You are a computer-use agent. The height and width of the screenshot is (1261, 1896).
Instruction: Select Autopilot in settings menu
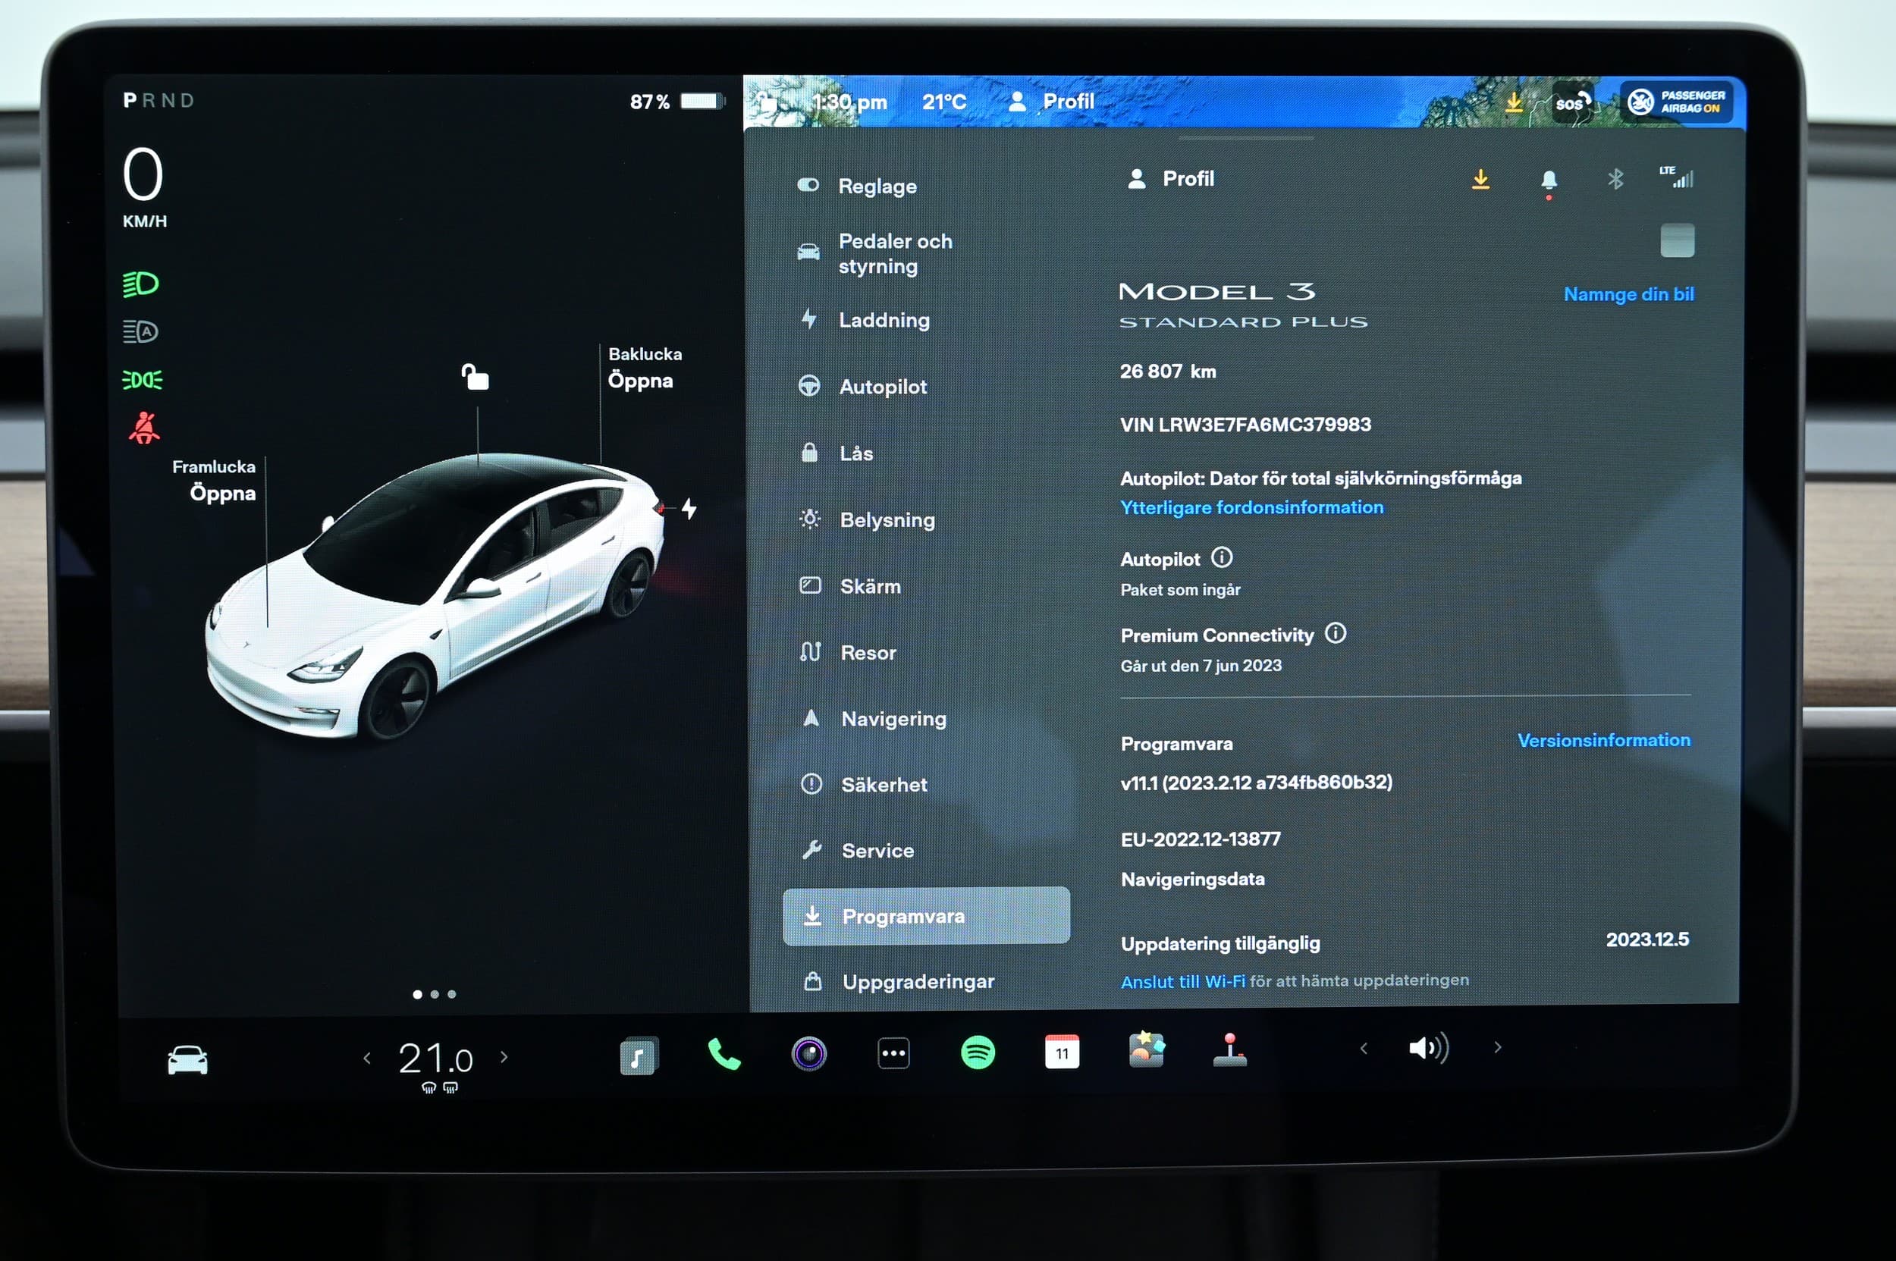point(883,387)
